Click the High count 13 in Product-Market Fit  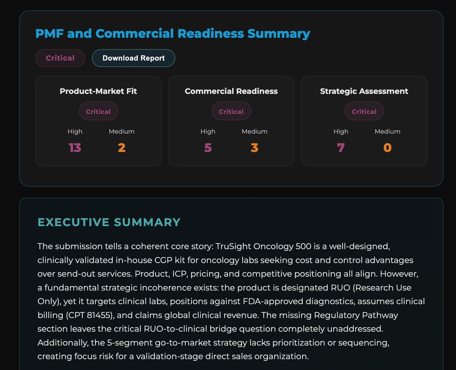pyautogui.click(x=75, y=148)
